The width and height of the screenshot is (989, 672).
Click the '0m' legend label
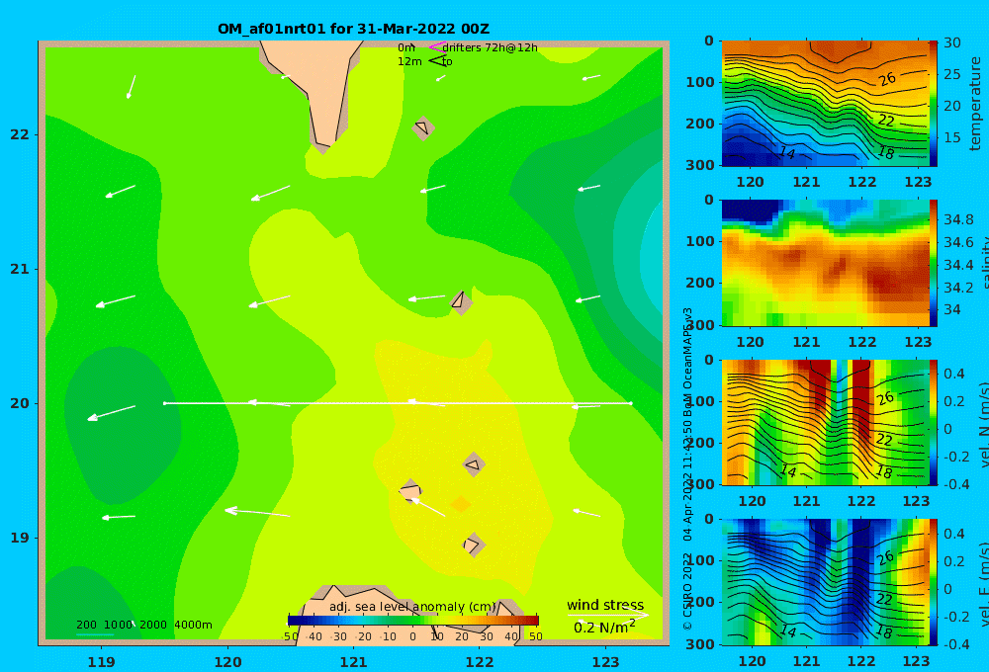pos(406,47)
